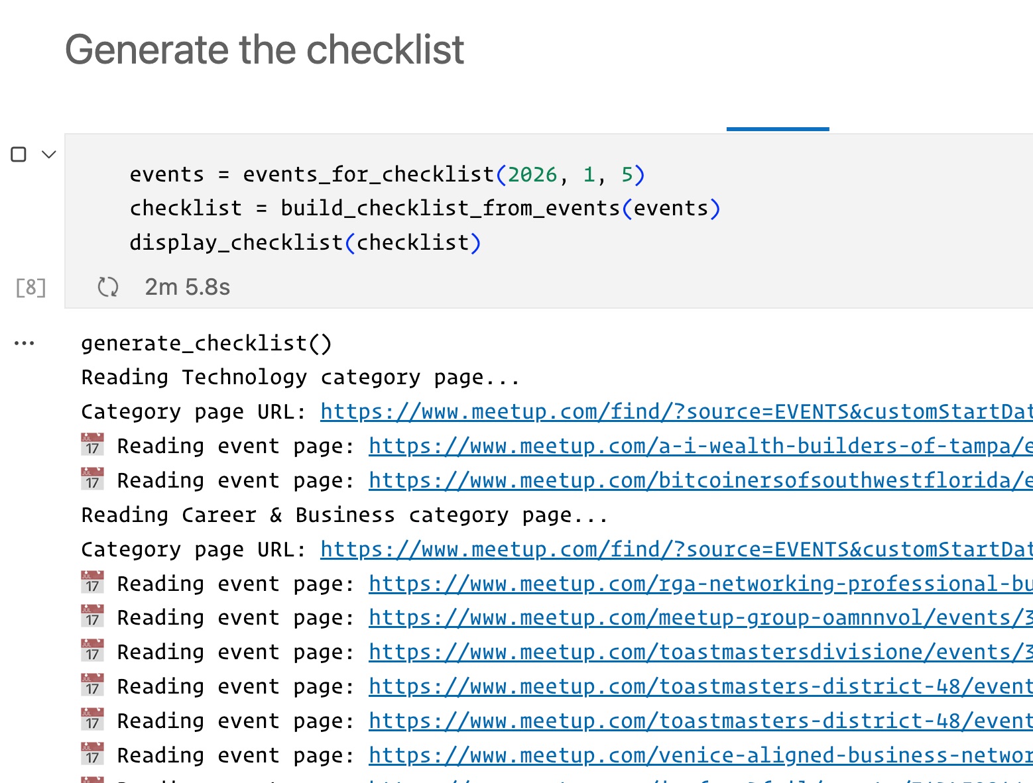Click calendar icon beside meetup-group-oamnnvol link
This screenshot has height=783, width=1033.
[92, 617]
